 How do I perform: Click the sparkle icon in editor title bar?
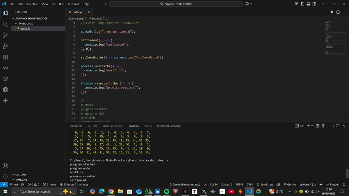(332, 12)
